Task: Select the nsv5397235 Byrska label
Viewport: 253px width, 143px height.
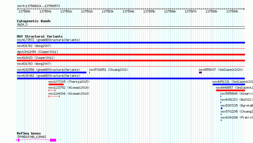Action: tap(237, 105)
